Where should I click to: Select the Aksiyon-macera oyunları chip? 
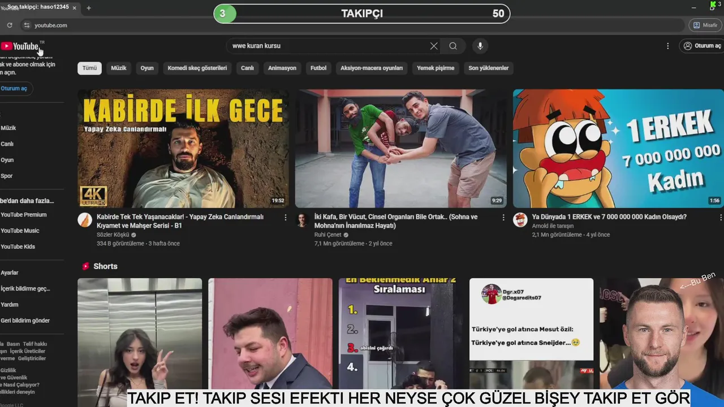pos(372,68)
